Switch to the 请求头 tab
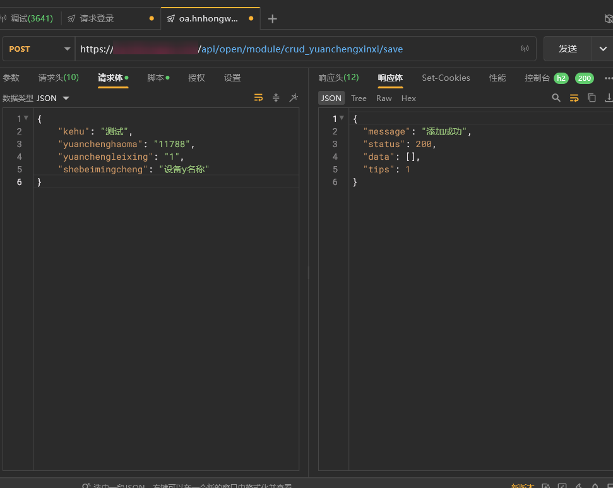613x488 pixels. coord(58,78)
